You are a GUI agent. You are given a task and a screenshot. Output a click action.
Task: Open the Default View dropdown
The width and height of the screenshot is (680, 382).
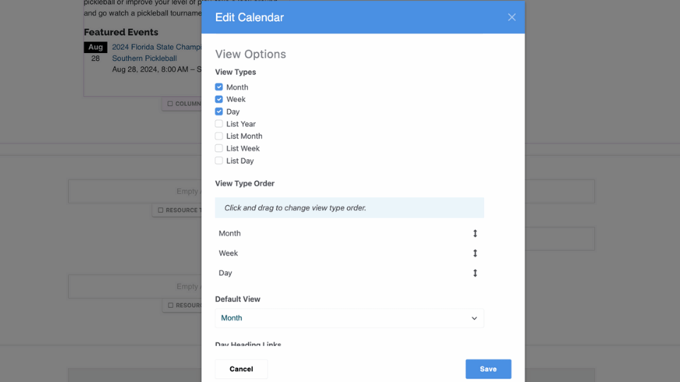click(349, 318)
